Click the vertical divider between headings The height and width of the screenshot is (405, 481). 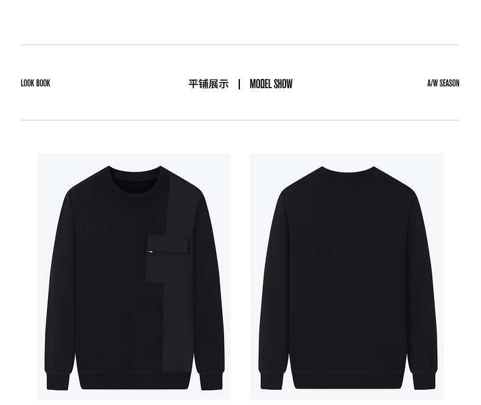point(239,85)
